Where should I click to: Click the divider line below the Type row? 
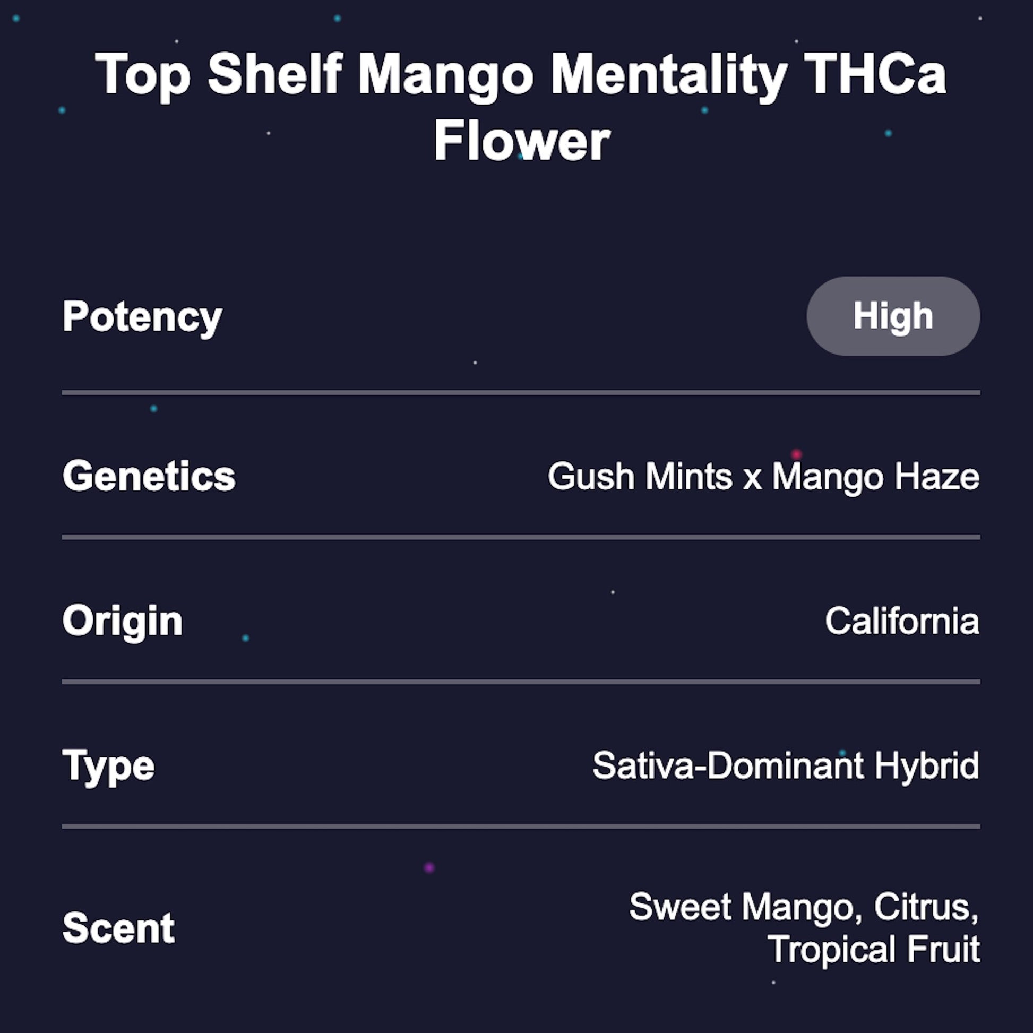click(520, 826)
